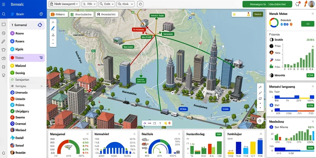Open the magnifier dropdown in the top toolbar
This screenshot has width=316, height=158.
(107, 4)
